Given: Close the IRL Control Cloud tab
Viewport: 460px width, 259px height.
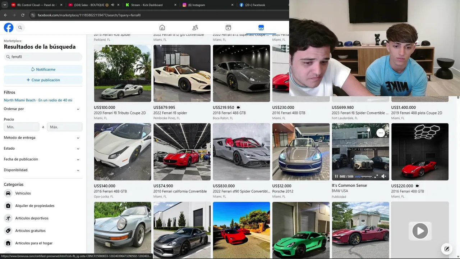Looking at the screenshot, I should [61, 5].
